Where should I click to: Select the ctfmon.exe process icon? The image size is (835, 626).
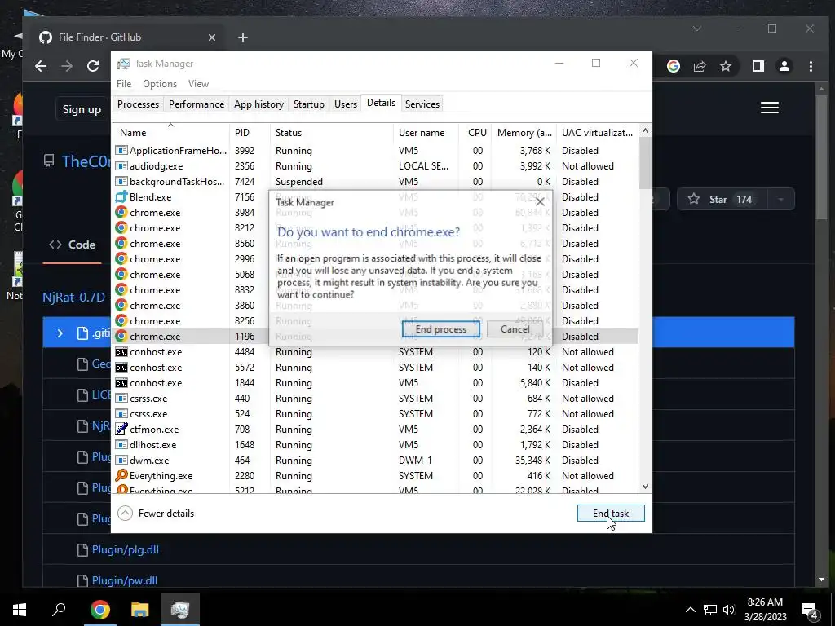121,429
